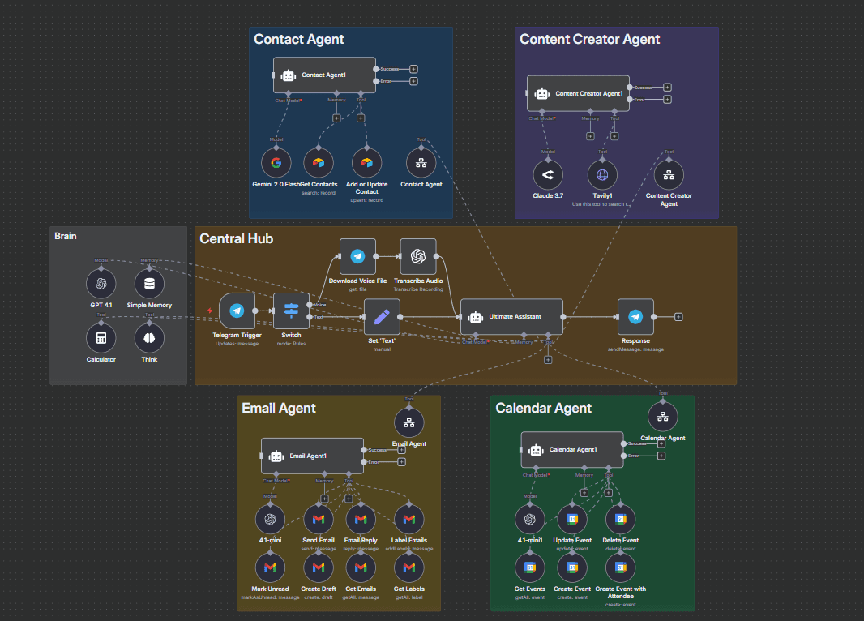Add node after Response output

[678, 317]
